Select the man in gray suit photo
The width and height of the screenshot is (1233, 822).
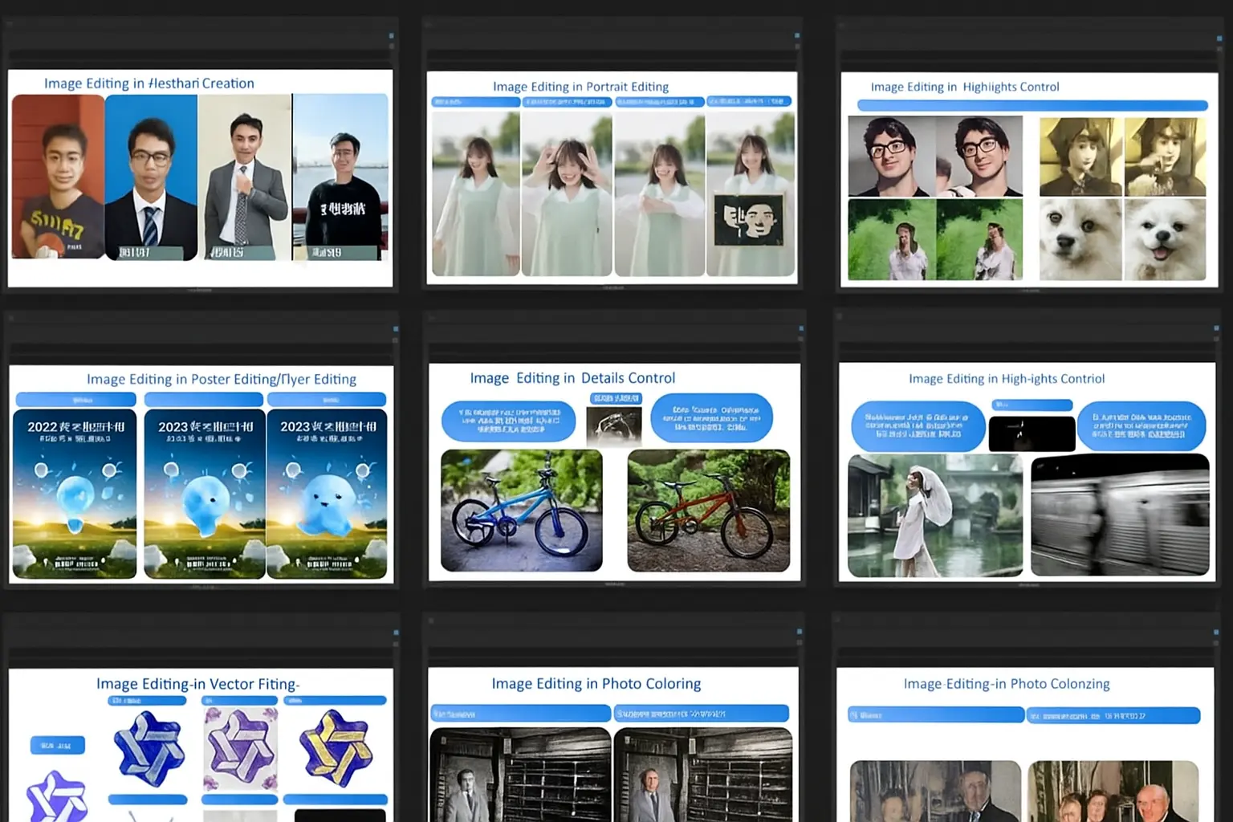tap(245, 177)
